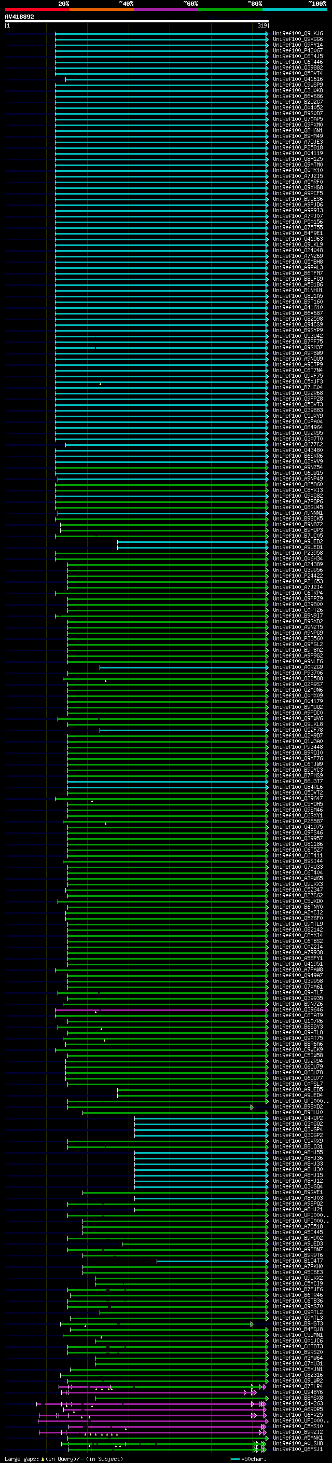The height and width of the screenshot is (1463, 332).
Task: Select the UniRef100_A9UED2 entry
Action: click(x=298, y=542)
